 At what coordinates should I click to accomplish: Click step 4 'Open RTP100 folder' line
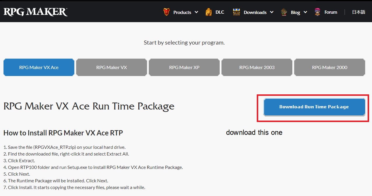[x=93, y=167]
